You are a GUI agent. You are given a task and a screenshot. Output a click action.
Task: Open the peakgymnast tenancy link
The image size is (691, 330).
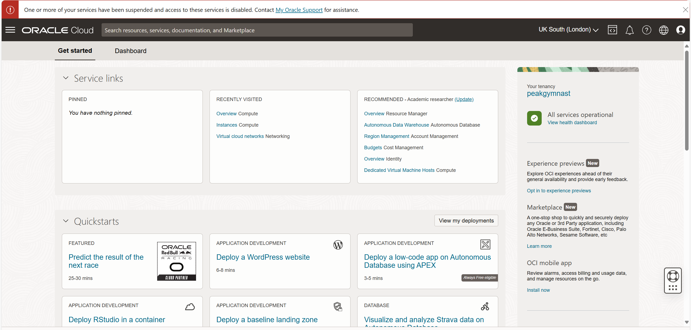coord(548,93)
